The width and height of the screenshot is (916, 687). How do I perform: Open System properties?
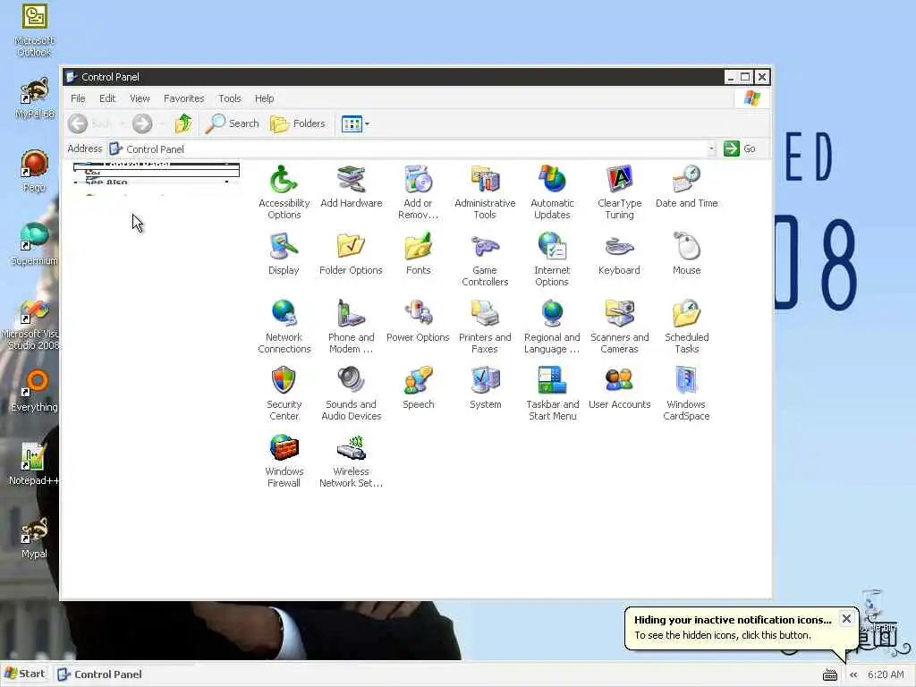pyautogui.click(x=485, y=388)
